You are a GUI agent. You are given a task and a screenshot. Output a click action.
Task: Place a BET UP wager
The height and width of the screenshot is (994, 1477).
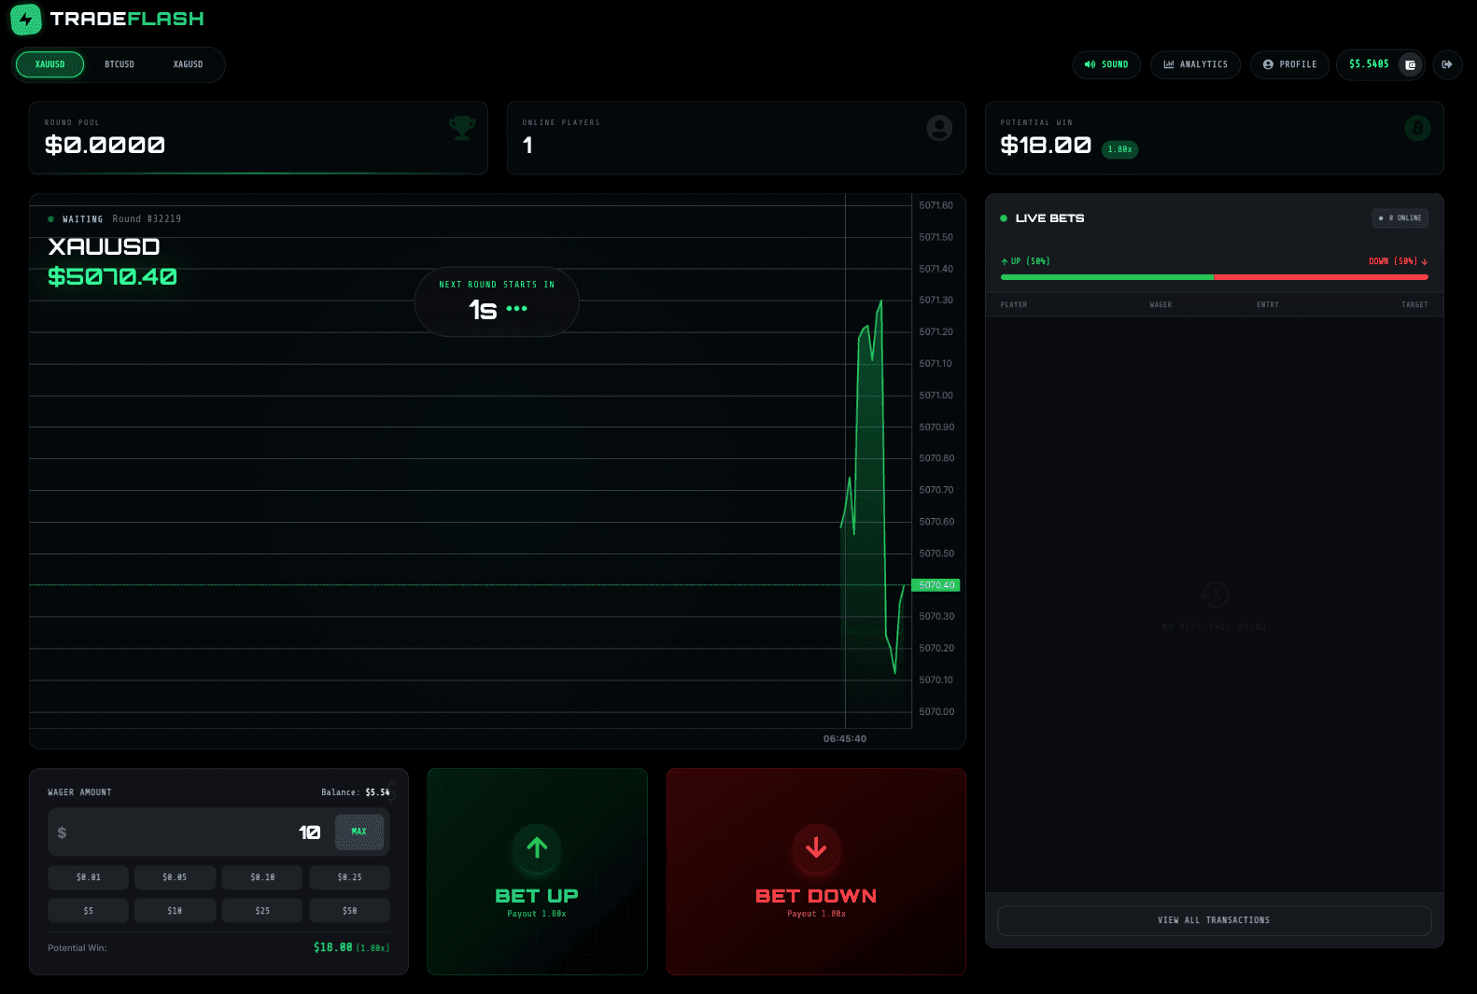click(537, 872)
